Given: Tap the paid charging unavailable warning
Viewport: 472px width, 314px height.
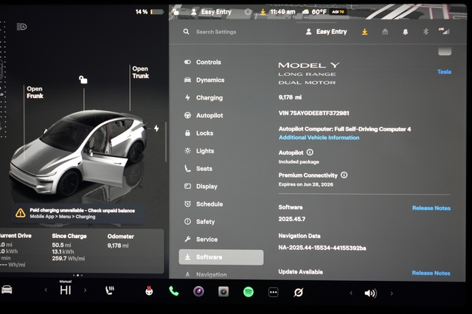Looking at the screenshot, I should [77, 213].
